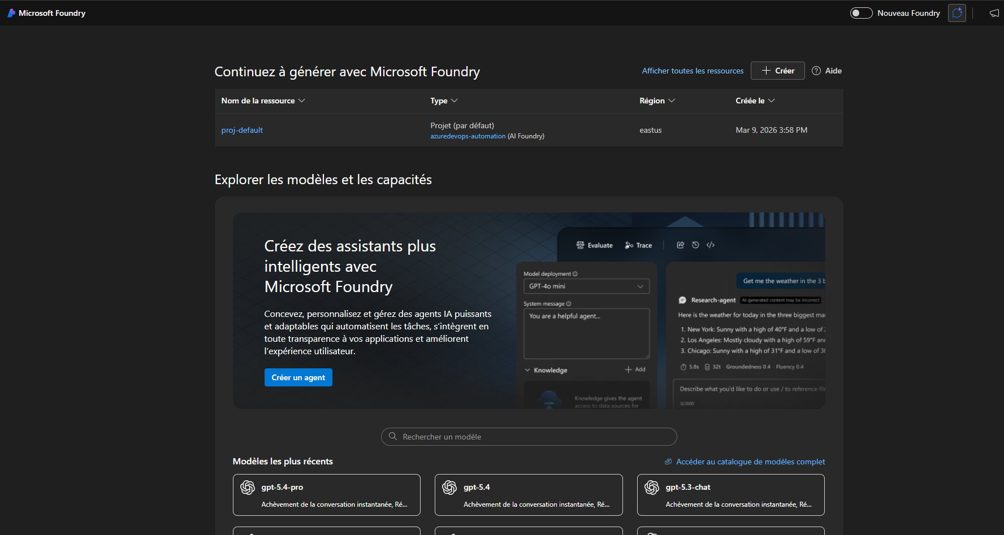Screen dimensions: 1004x535
Task: Open the full model catalogue link
Action: pyautogui.click(x=750, y=462)
